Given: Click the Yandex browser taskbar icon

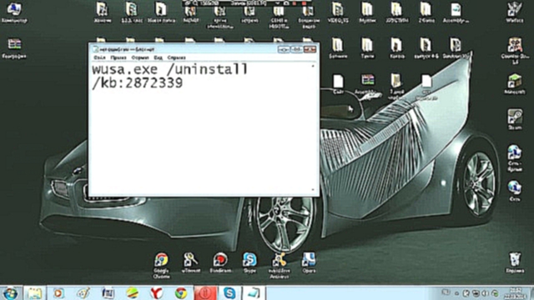Looking at the screenshot, I should (x=156, y=292).
